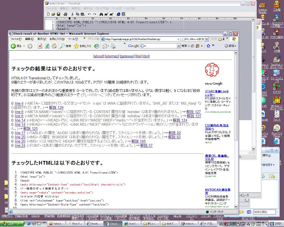
Task: Click IE Home button
Action: click(54, 46)
